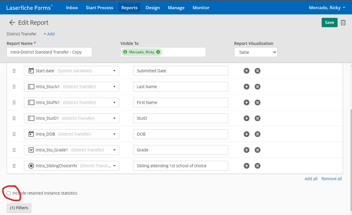
Task: Click the green Save button
Action: 329,22
